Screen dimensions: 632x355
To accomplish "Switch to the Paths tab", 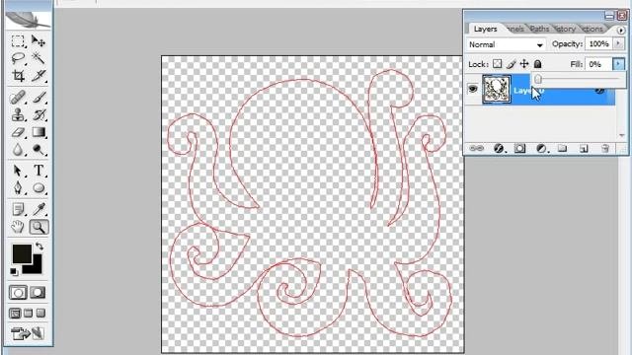I will coord(540,29).
